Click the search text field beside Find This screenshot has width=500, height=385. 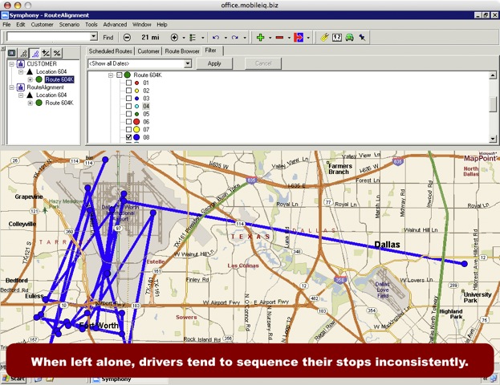[48, 37]
